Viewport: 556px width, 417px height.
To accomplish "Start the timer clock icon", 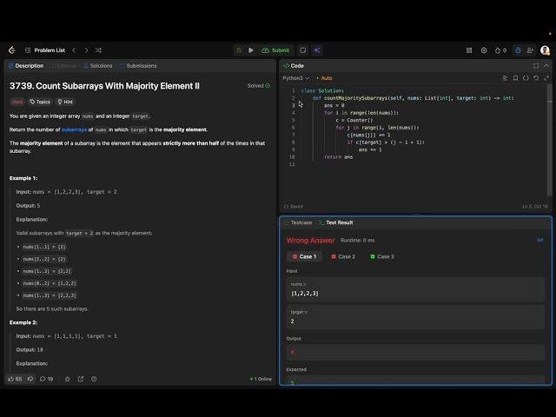I will click(x=518, y=50).
